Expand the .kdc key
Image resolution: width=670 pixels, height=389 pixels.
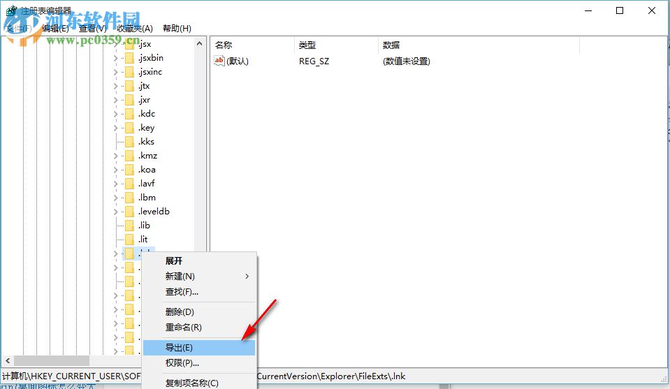[116, 114]
